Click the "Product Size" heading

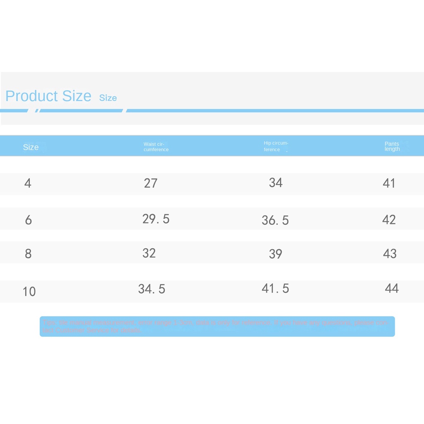[48, 96]
